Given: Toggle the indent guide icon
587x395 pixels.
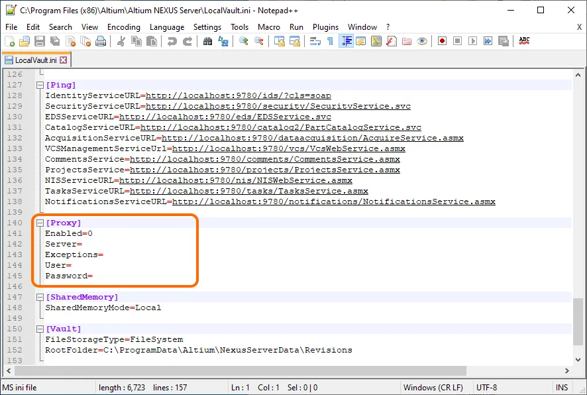Looking at the screenshot, I should point(346,41).
